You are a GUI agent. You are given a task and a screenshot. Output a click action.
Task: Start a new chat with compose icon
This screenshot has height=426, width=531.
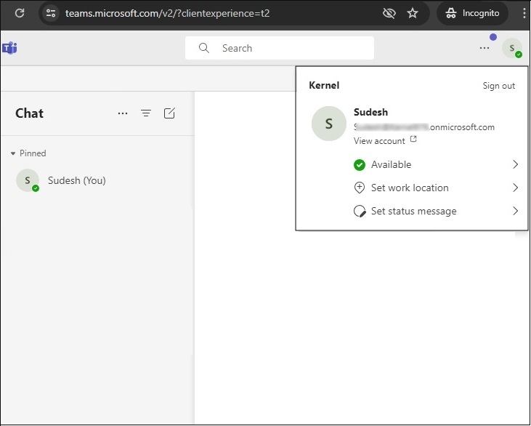point(169,113)
